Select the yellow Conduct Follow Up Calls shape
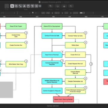 [x=75, y=36]
